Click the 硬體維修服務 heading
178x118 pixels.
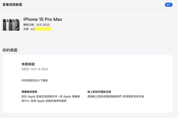tap(29, 92)
